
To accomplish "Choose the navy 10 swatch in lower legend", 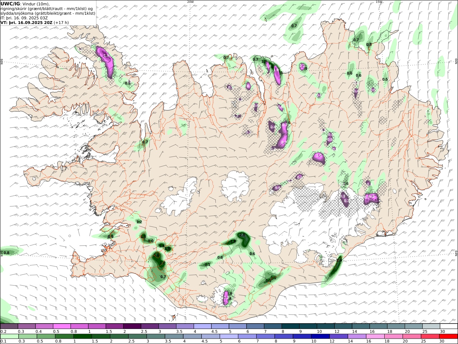I will (x=320, y=336).
